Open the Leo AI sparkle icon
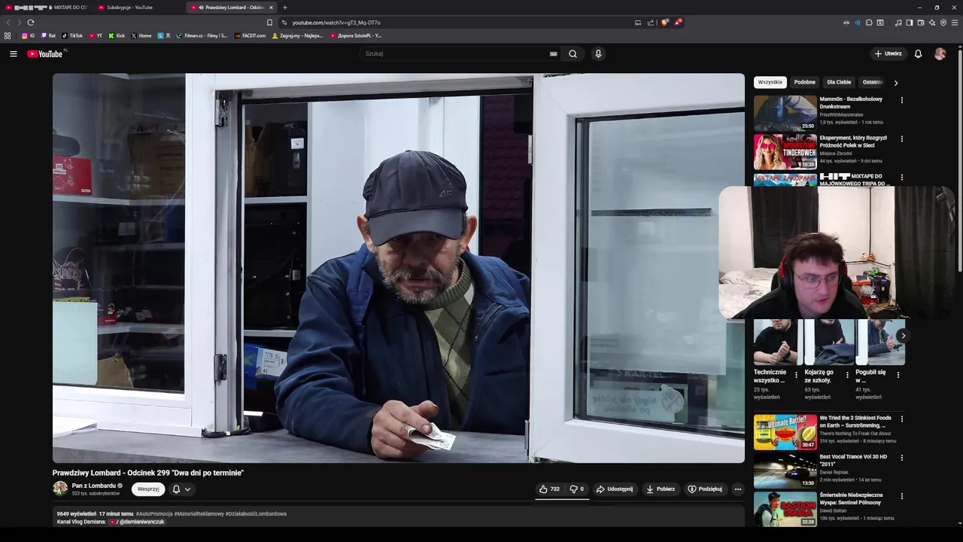The image size is (963, 542). [932, 23]
